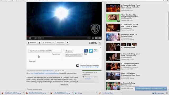
Task: Click the Google +1 share icon
Action: point(96,51)
